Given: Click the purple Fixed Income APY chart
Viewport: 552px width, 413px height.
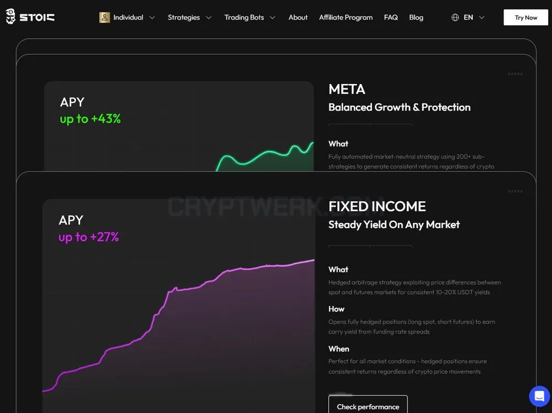Looking at the screenshot, I should click(178, 306).
